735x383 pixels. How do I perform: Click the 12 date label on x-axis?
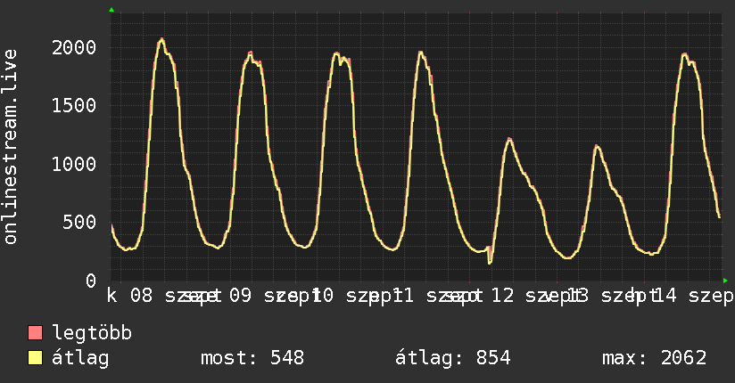click(x=503, y=296)
